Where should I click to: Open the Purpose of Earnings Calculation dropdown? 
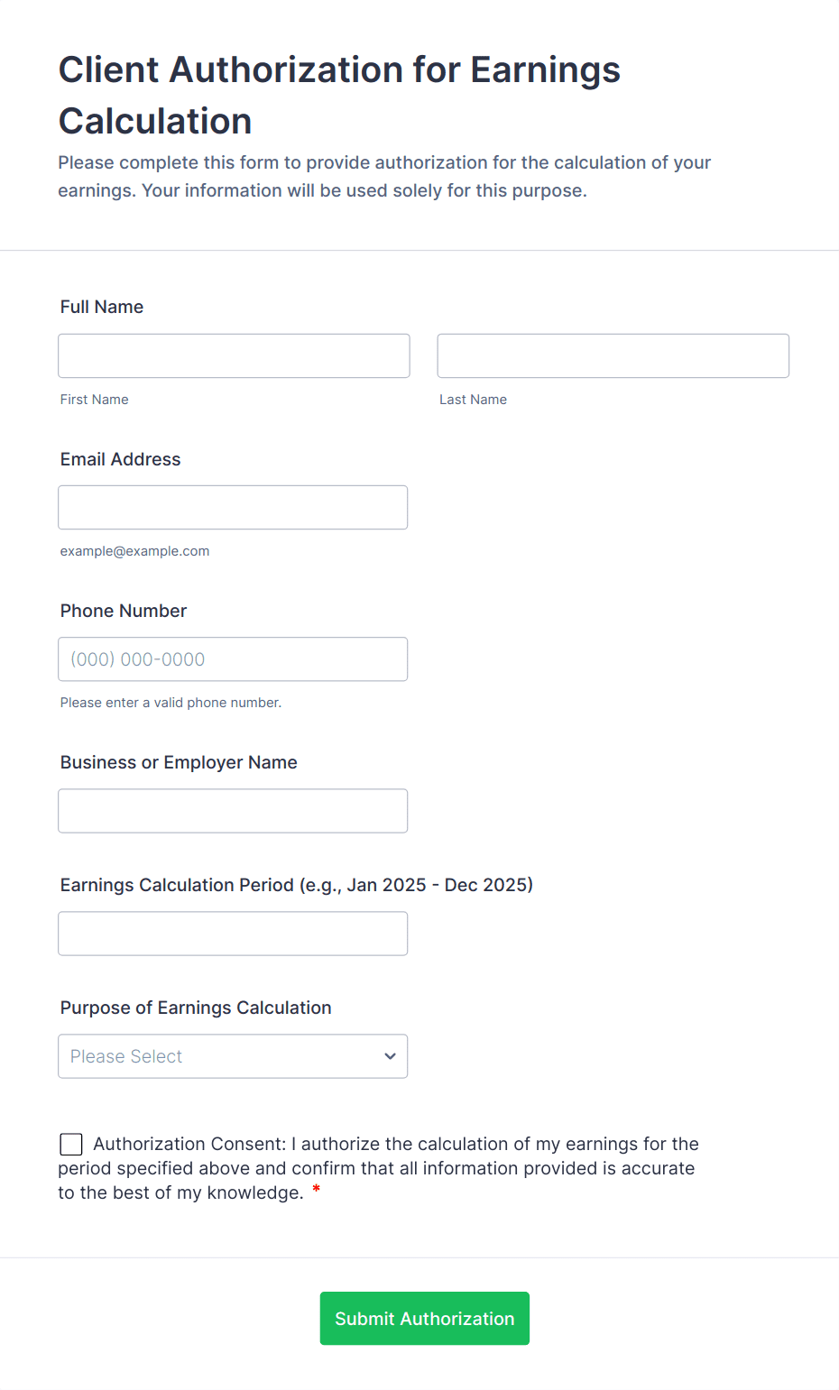click(x=233, y=1056)
